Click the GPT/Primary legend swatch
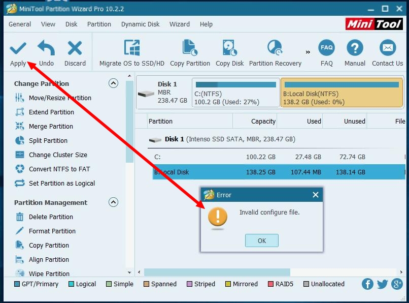Image resolution: width=409 pixels, height=303 pixels. [x=17, y=284]
